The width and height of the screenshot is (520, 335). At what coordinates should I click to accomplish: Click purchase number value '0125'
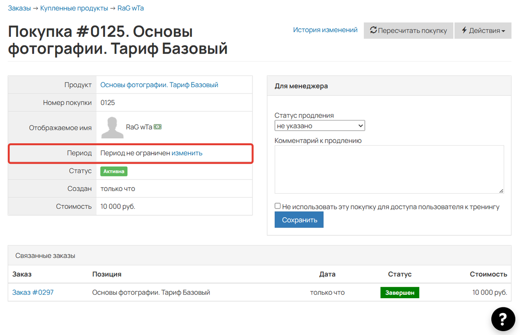[x=108, y=103]
